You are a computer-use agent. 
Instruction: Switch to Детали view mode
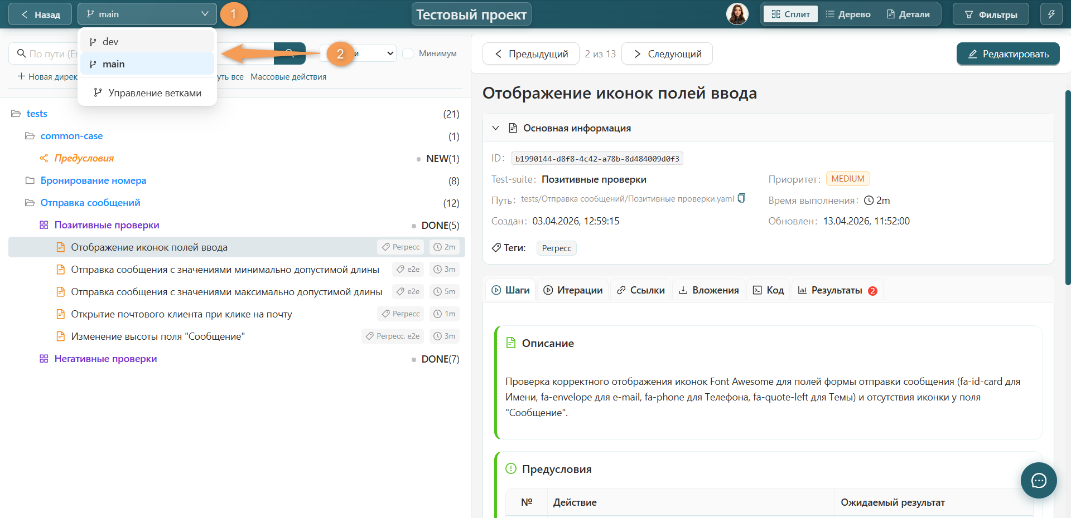point(908,14)
